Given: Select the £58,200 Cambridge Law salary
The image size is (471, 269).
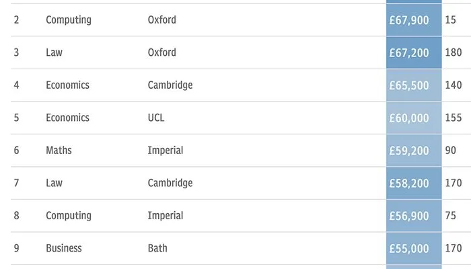Looking at the screenshot, I should pos(414,183).
